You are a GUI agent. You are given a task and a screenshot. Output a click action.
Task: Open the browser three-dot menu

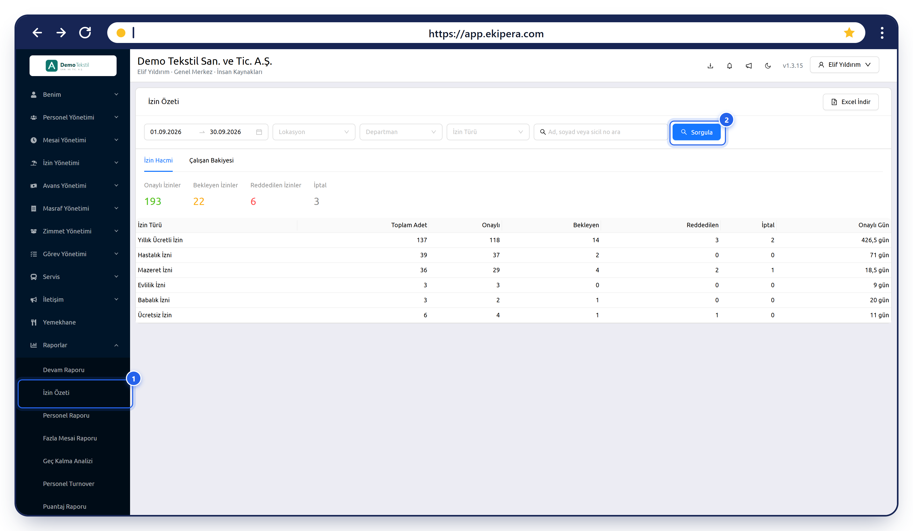tap(882, 33)
